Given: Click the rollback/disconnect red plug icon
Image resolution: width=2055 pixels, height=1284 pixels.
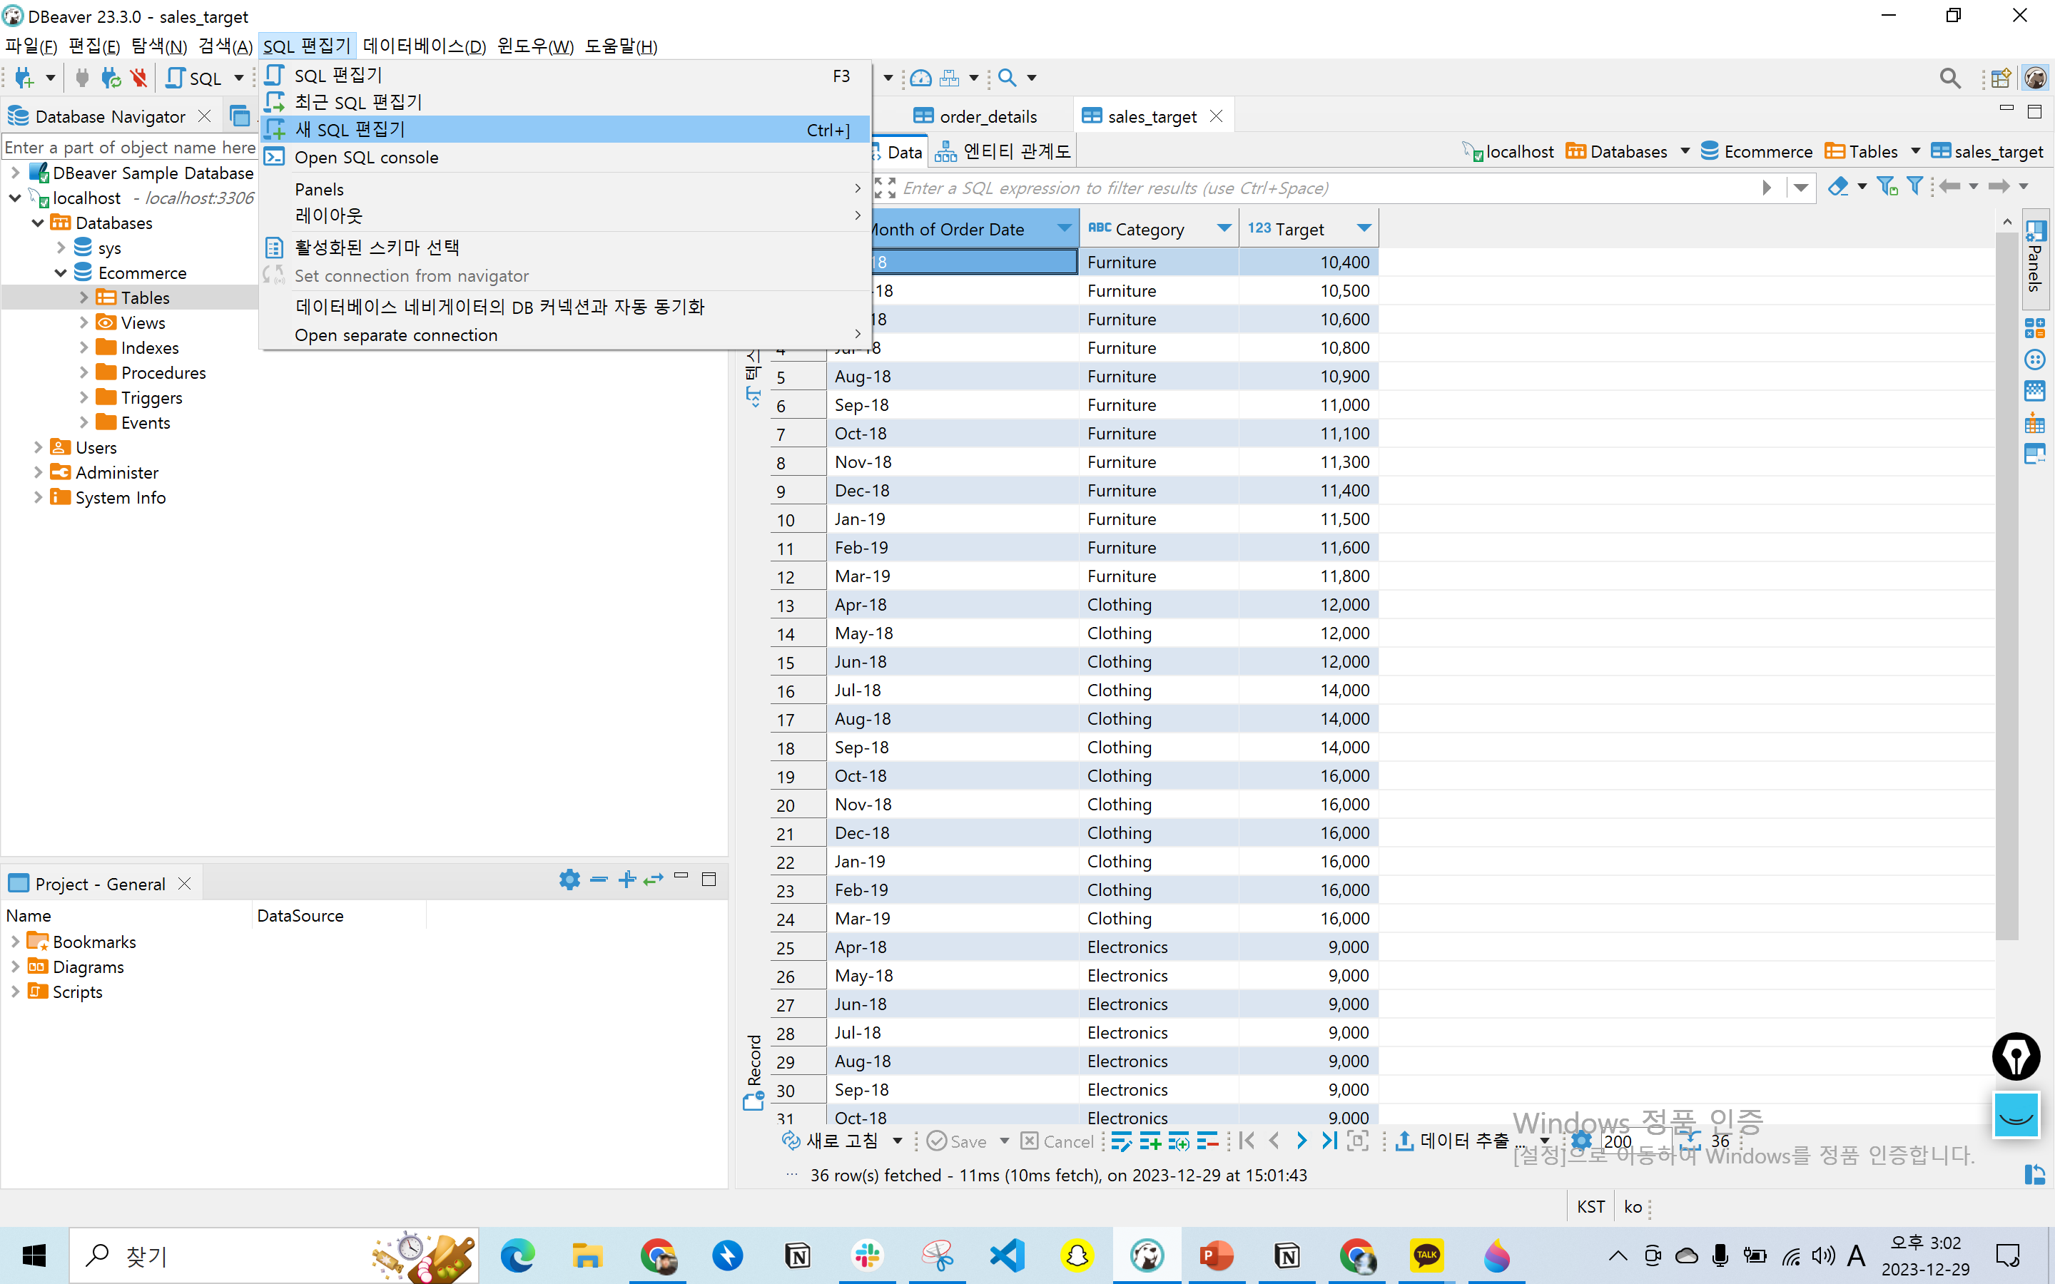Looking at the screenshot, I should pos(139,78).
